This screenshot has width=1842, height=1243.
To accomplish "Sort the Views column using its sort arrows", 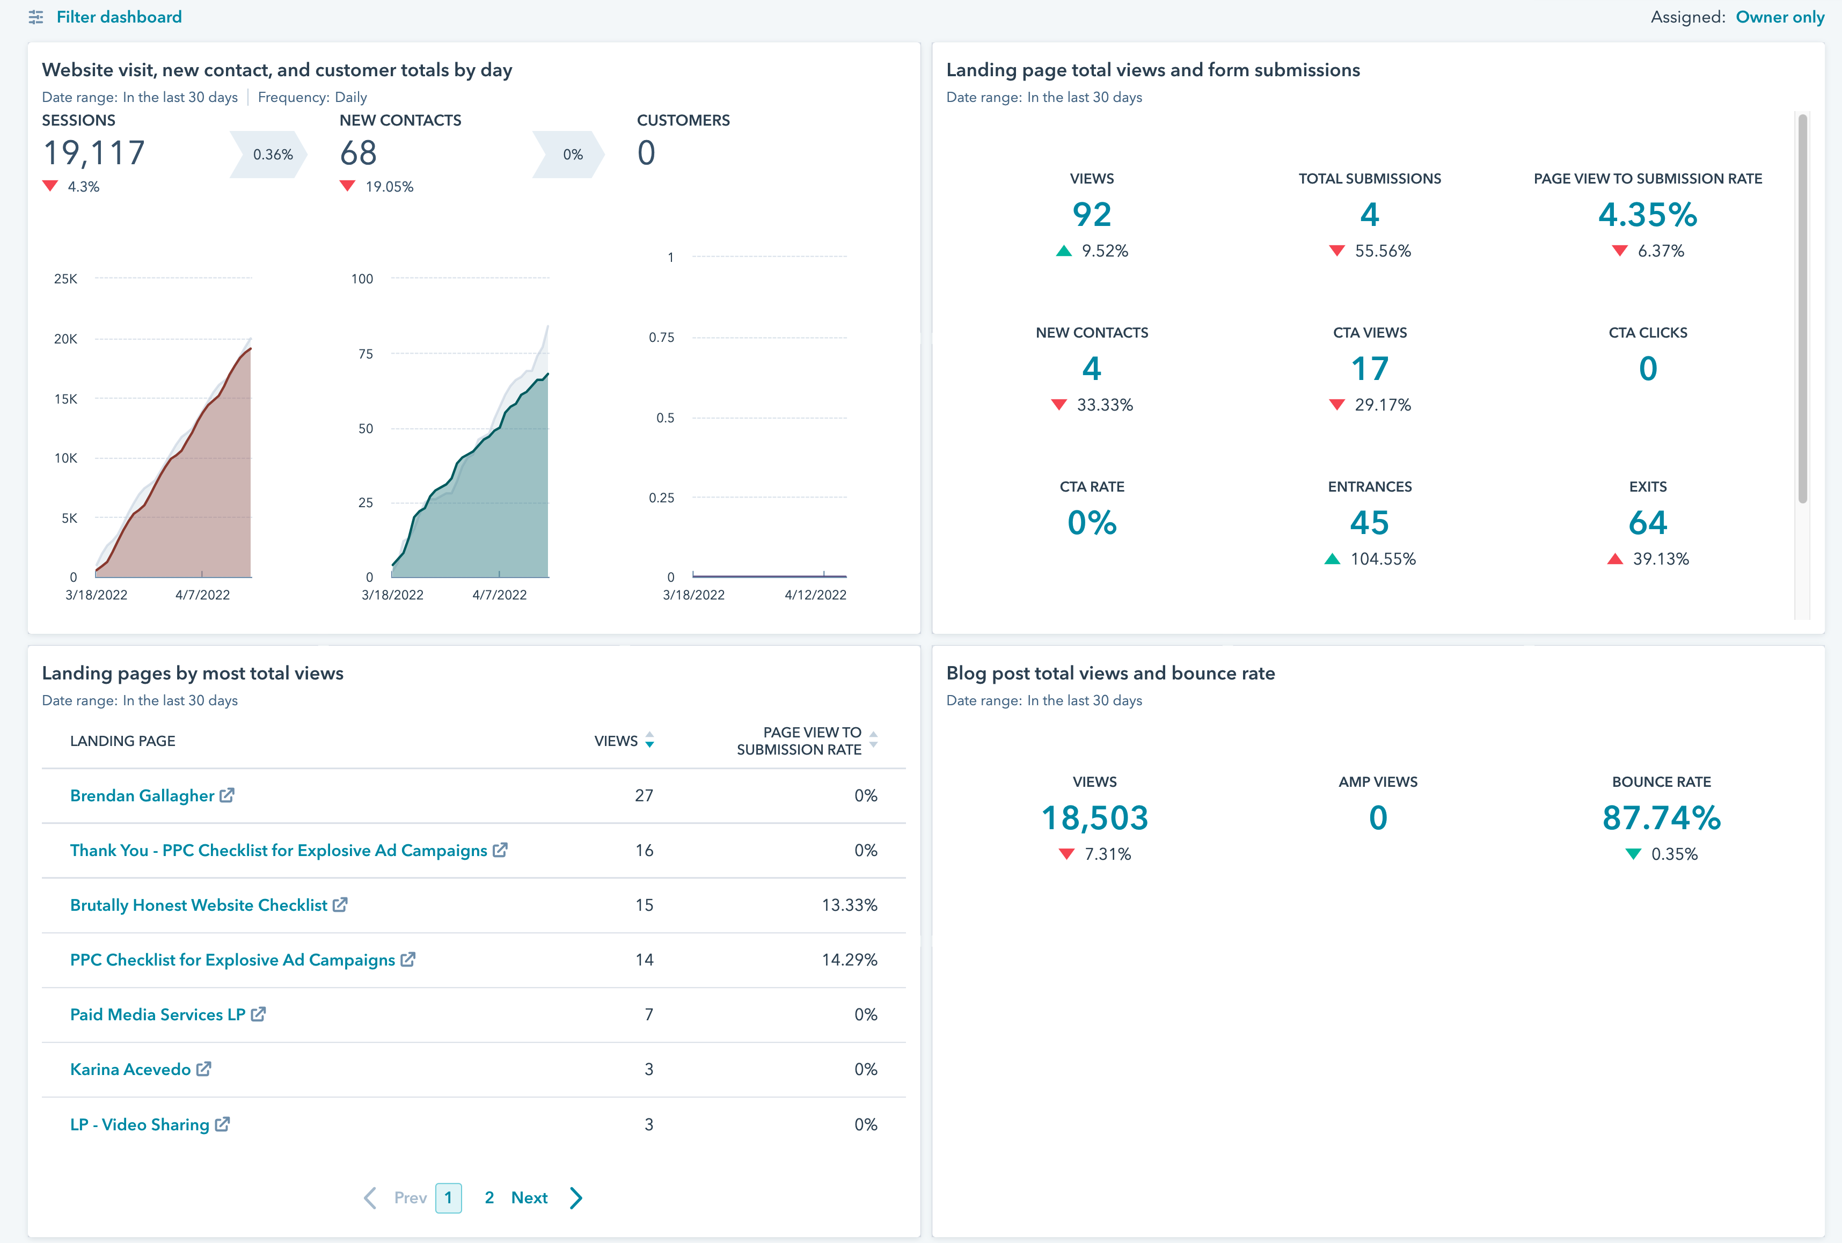I will (x=649, y=741).
